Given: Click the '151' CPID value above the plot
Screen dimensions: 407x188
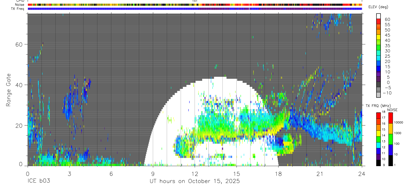Looking at the screenshot, I should click(195, 1).
